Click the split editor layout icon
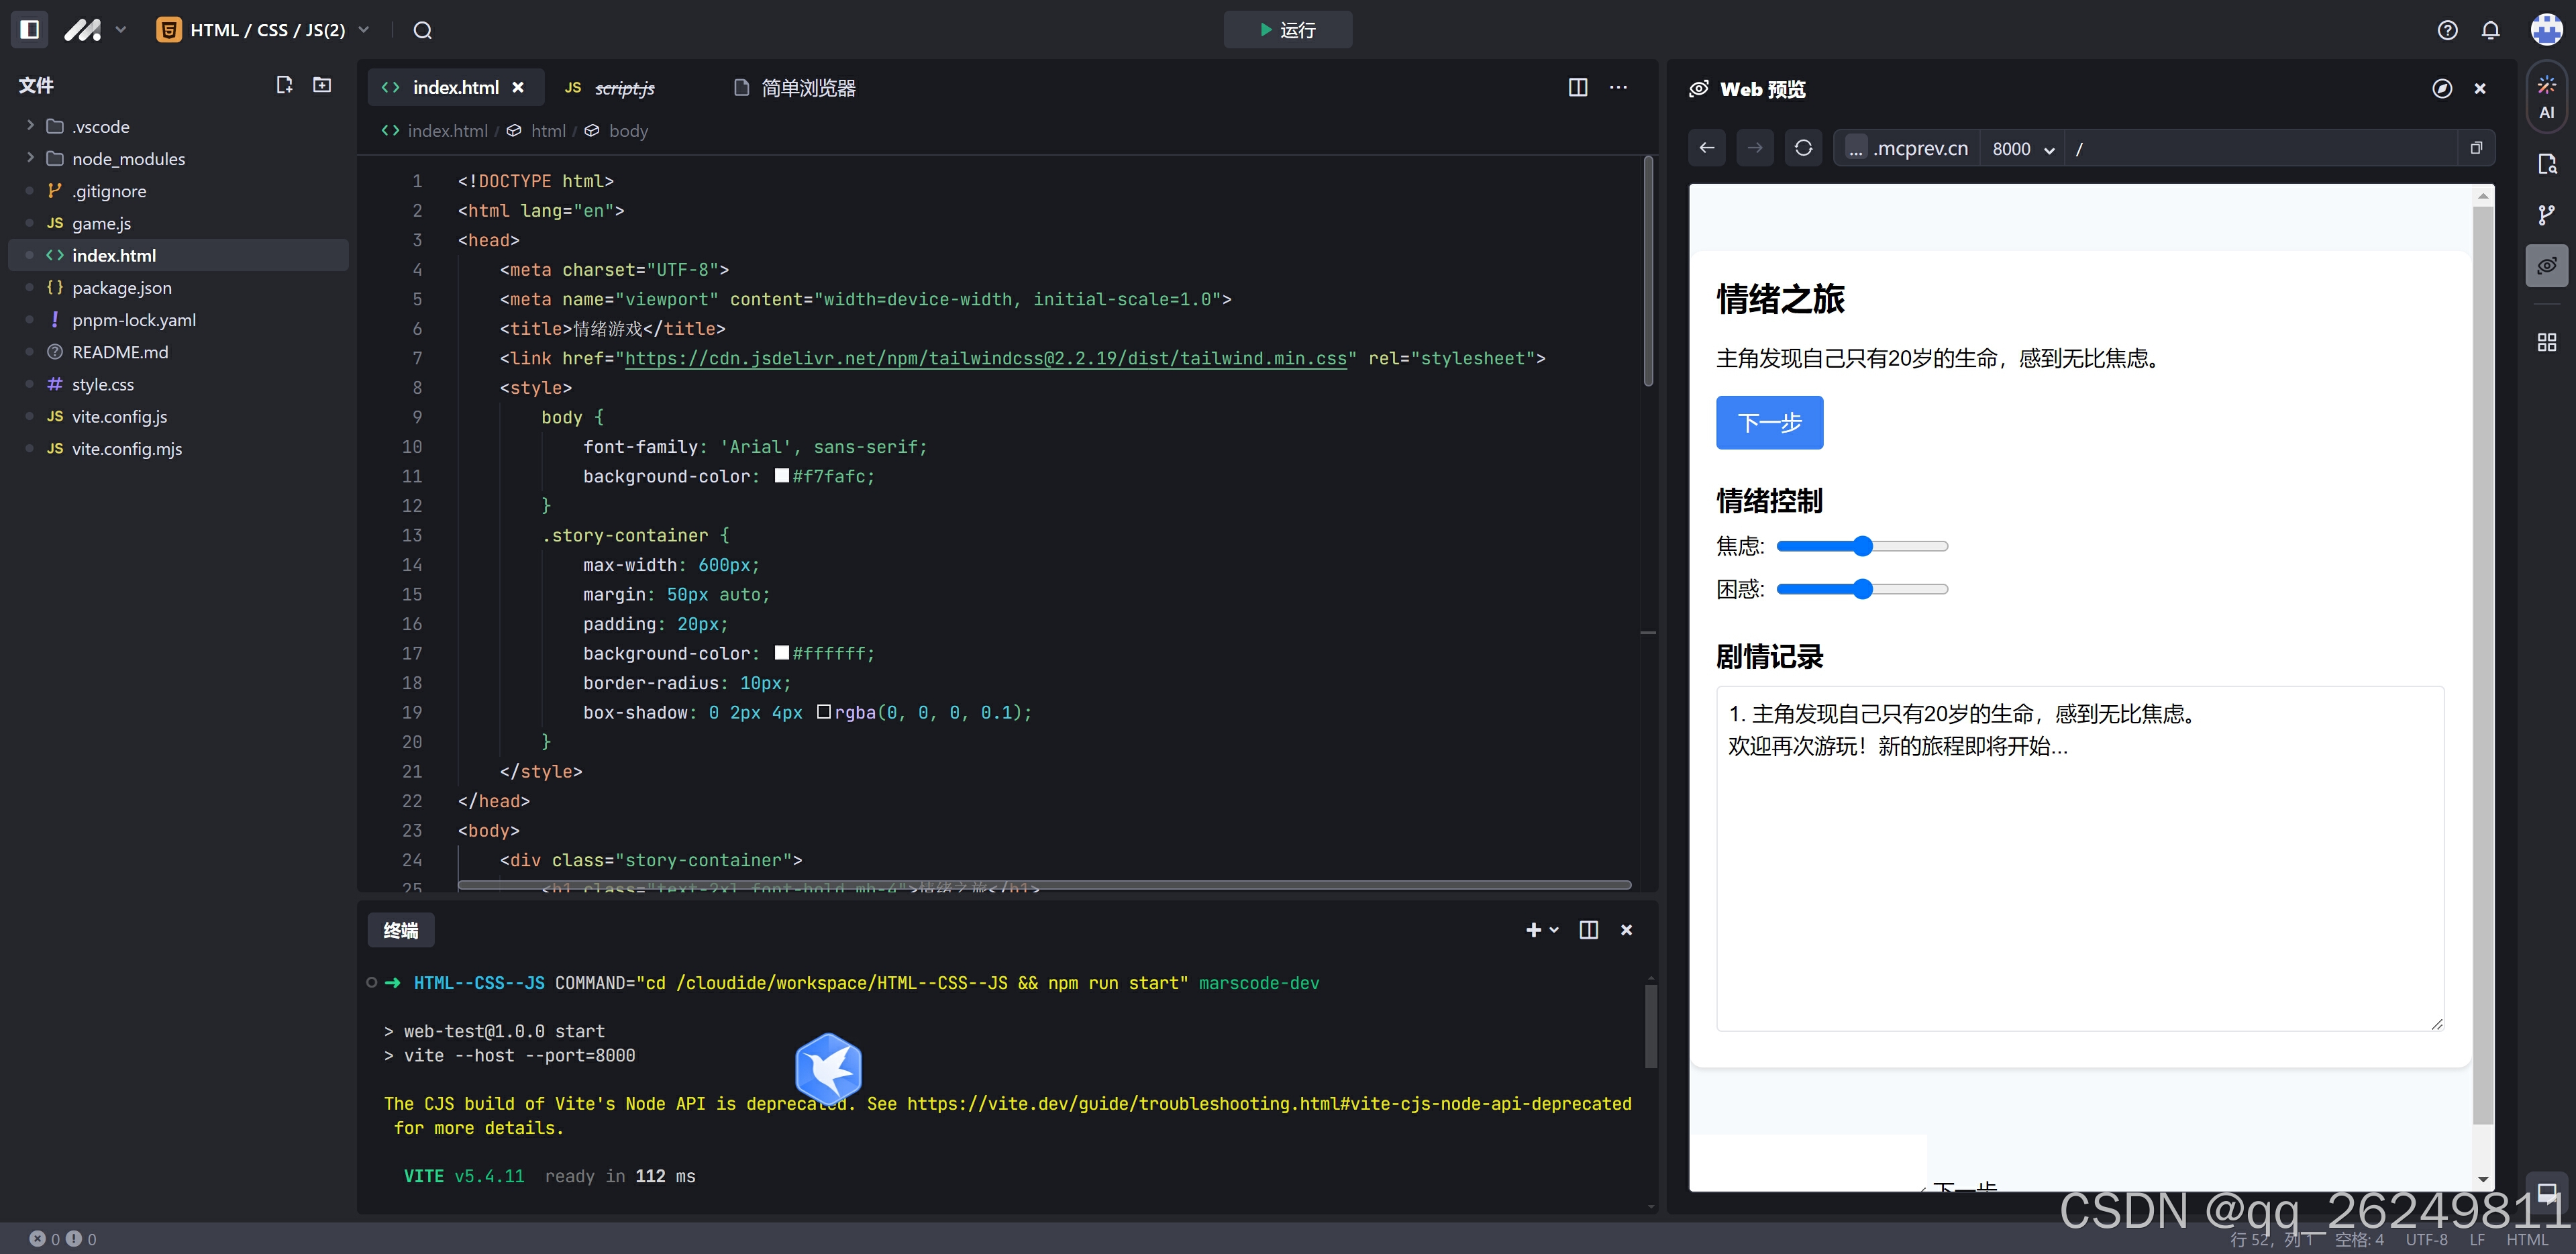The image size is (2576, 1254). (x=1577, y=88)
